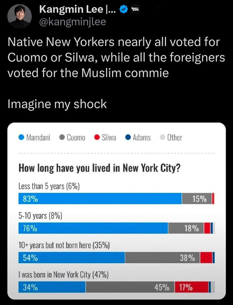Click the 17% red Sliwa segment

191,287
